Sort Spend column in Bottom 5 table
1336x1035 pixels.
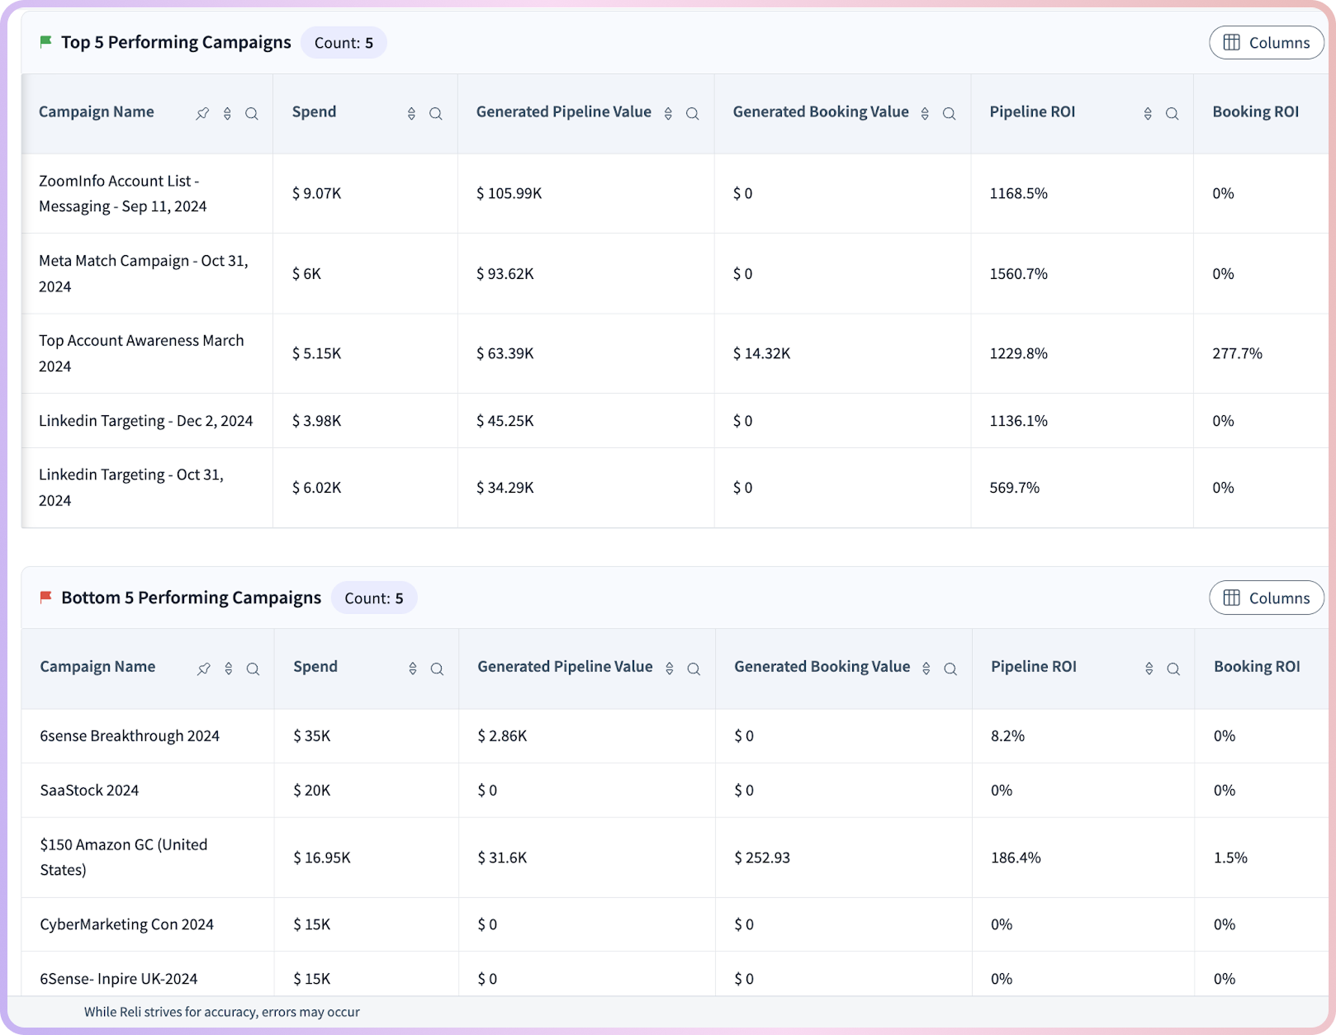[x=413, y=669]
